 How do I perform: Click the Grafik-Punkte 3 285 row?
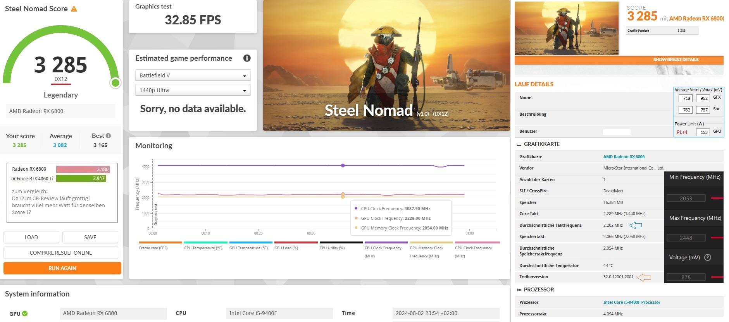click(x=662, y=31)
